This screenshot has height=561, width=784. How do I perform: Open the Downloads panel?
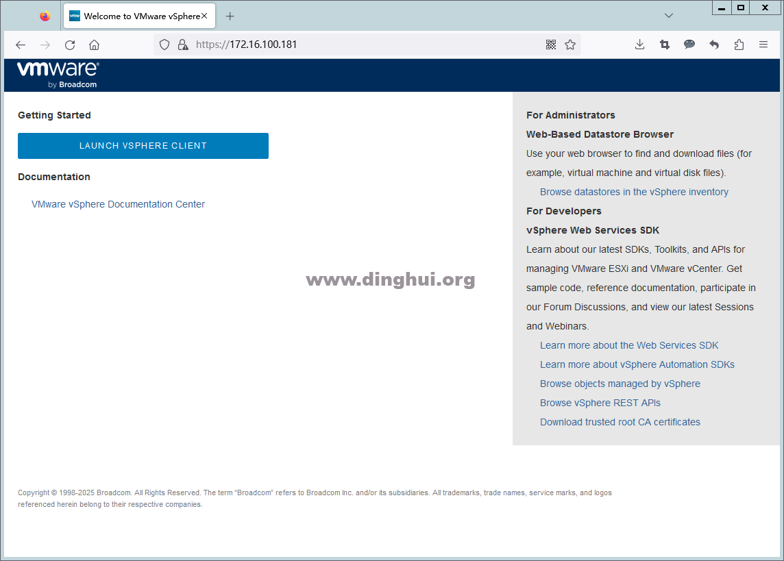(639, 45)
